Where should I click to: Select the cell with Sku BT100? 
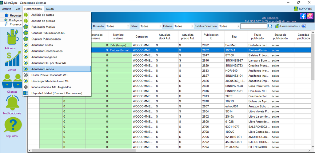(236, 55)
